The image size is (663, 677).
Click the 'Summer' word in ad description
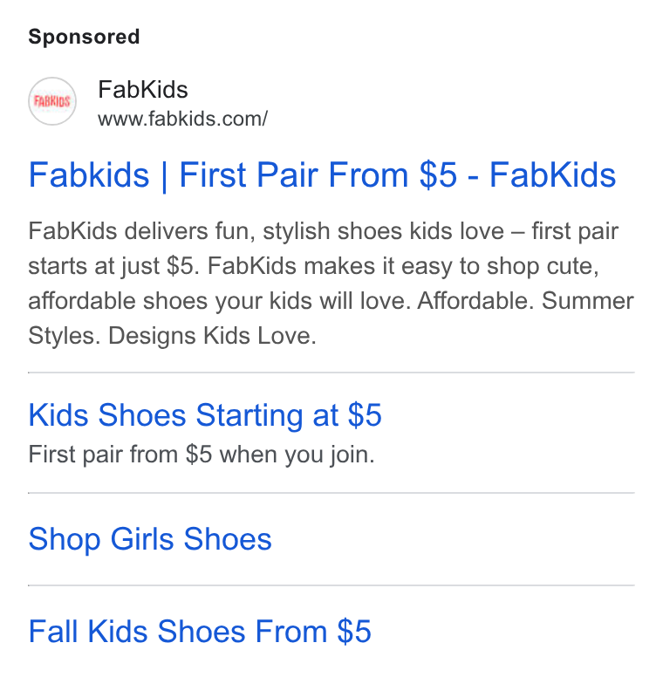tap(587, 300)
